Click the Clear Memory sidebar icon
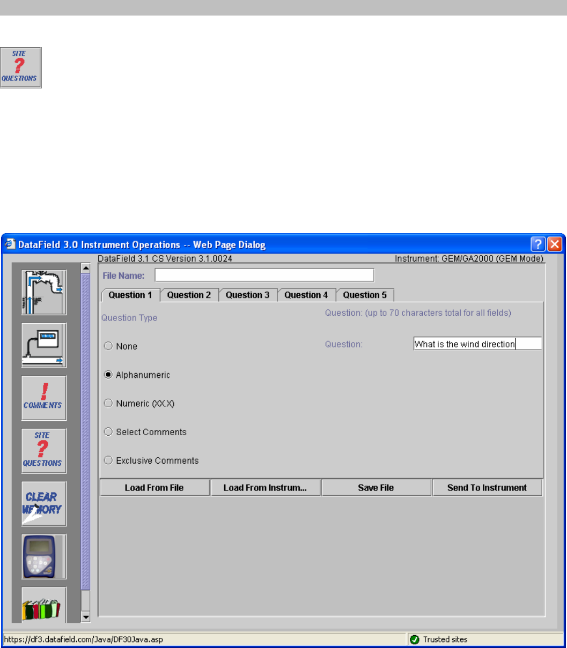Viewport: 567px width, 648px height. coord(44,504)
